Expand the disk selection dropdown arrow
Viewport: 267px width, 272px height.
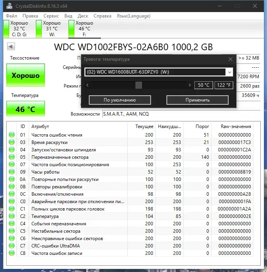(230, 72)
